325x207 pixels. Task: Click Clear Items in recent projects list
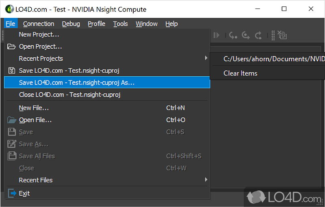tap(240, 73)
